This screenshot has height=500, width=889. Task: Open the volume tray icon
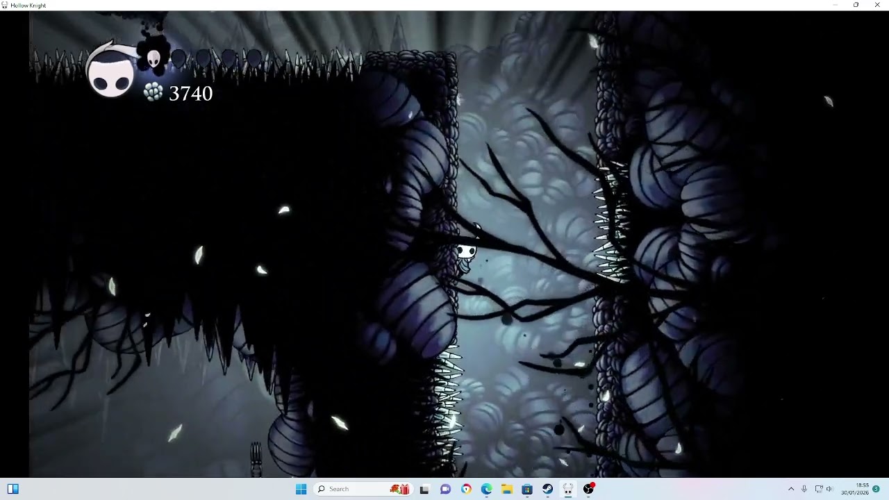click(x=829, y=489)
